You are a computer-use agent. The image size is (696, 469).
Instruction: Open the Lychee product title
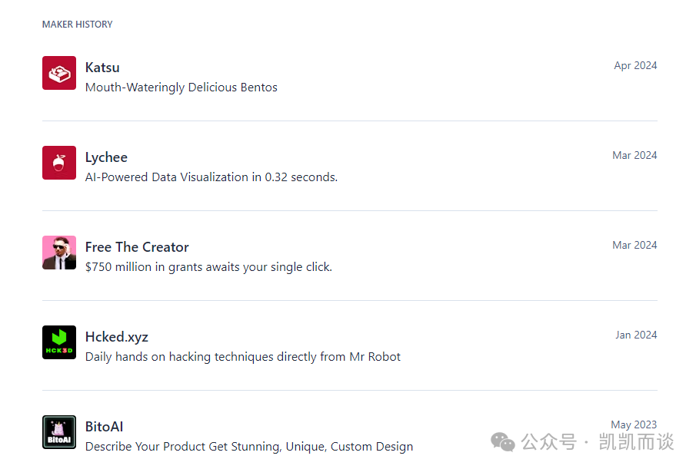coord(106,157)
